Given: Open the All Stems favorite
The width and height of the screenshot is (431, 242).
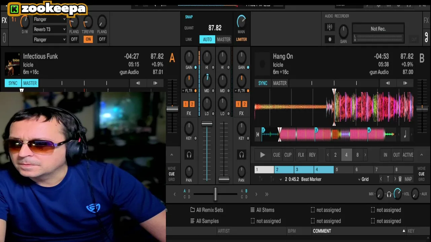Looking at the screenshot, I should click(x=262, y=210).
